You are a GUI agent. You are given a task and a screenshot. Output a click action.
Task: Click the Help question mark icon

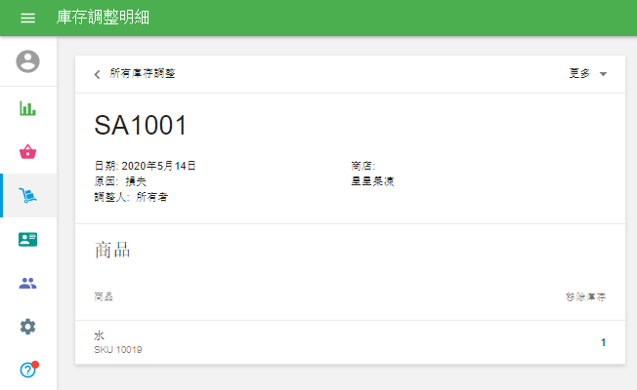28,370
